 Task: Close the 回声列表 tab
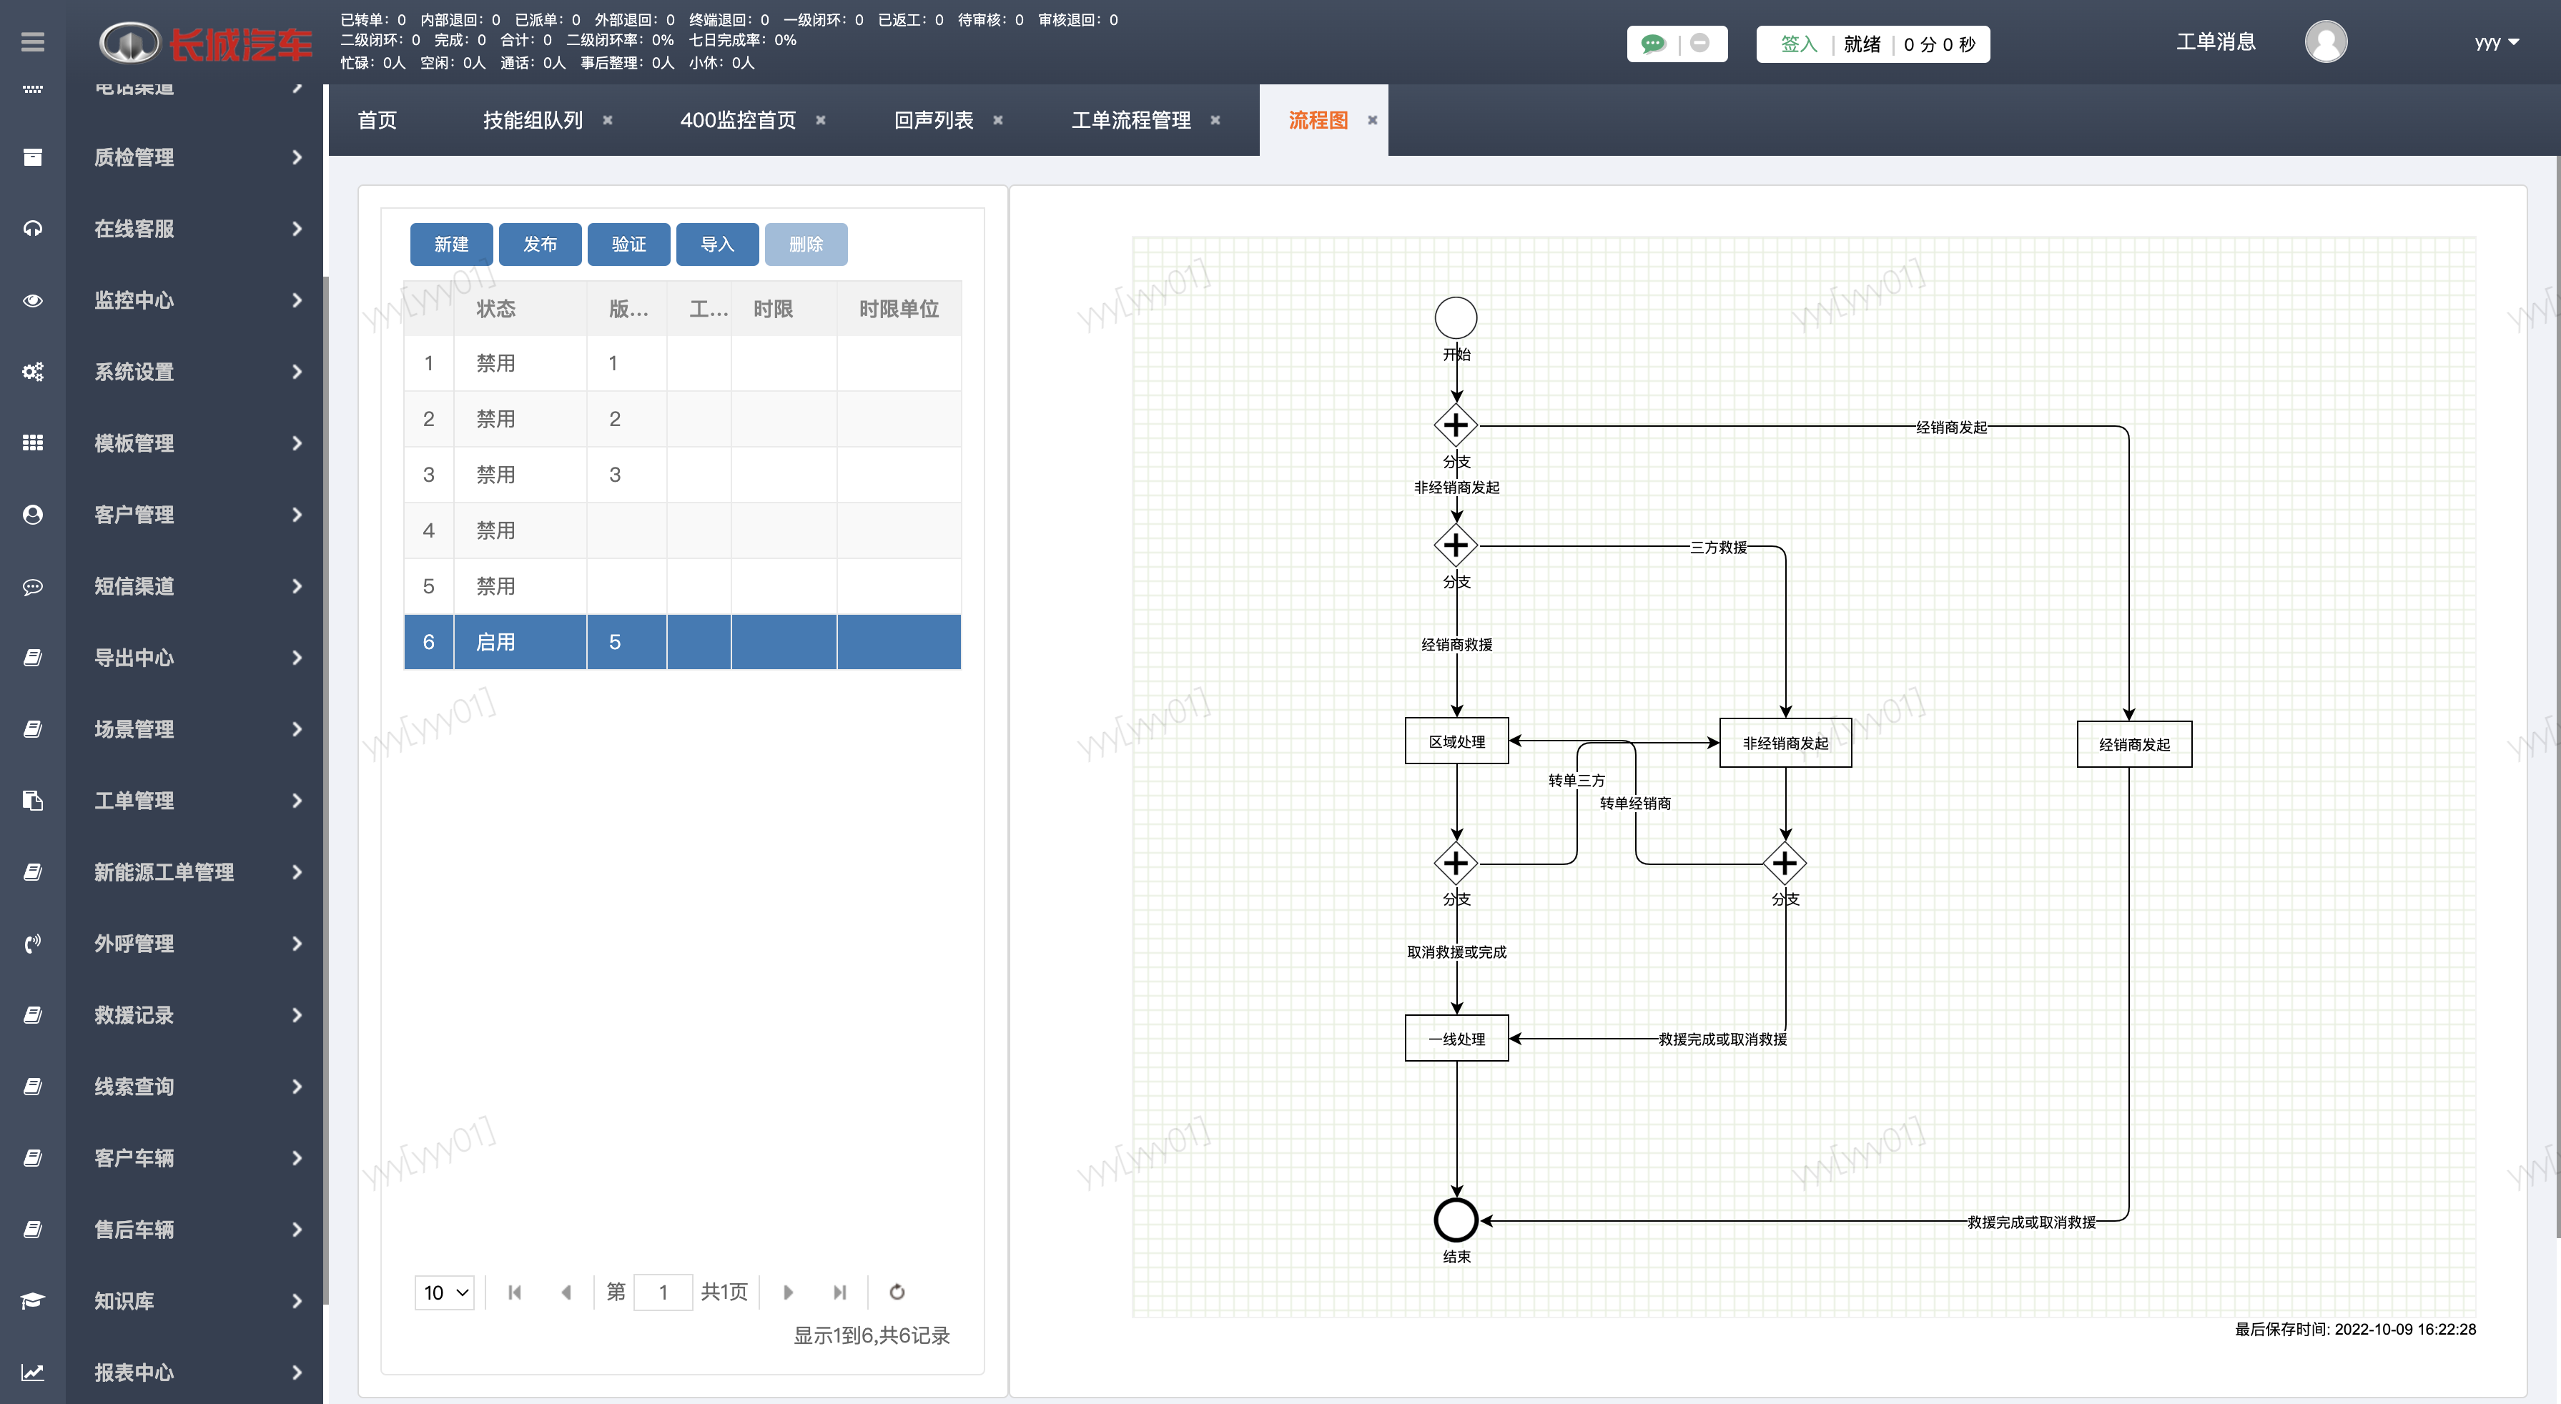[998, 120]
